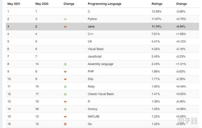Viewport: 202px width, 128px height.
Task: Click the C++ ratings value 7.81%
Action: tap(156, 34)
